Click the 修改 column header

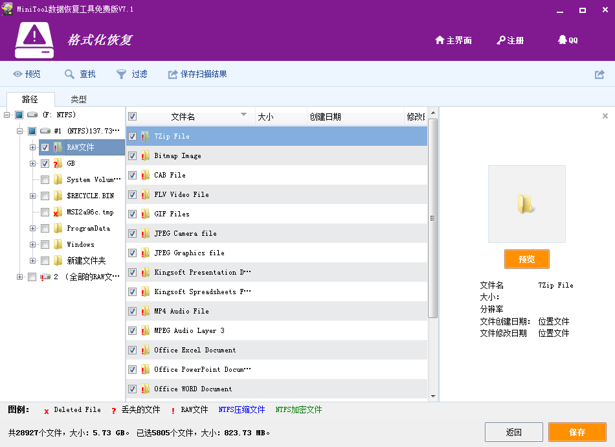[x=416, y=117]
